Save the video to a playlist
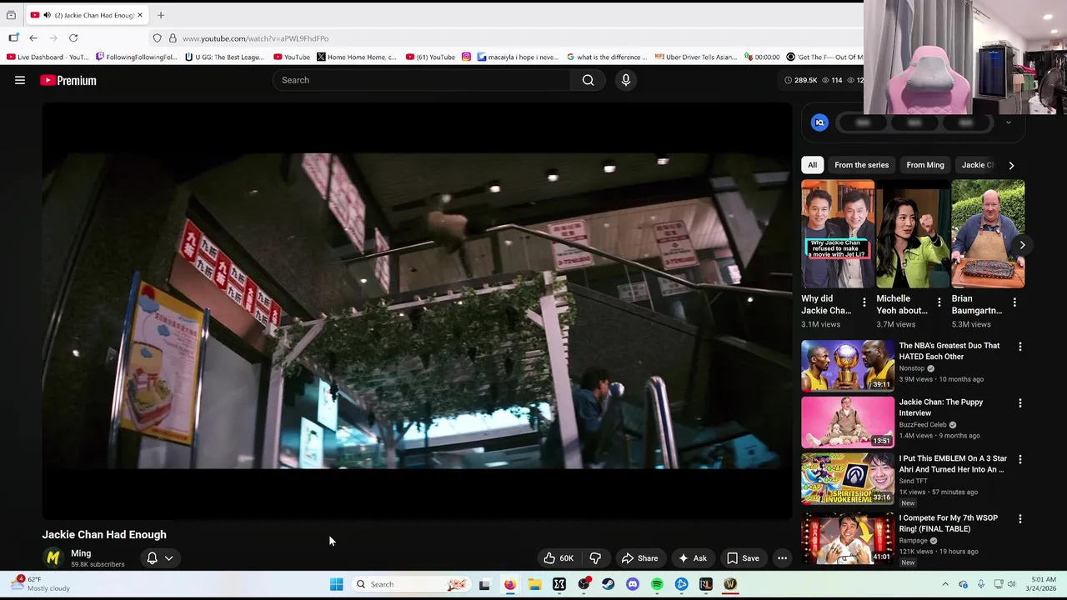The image size is (1067, 600). (743, 558)
